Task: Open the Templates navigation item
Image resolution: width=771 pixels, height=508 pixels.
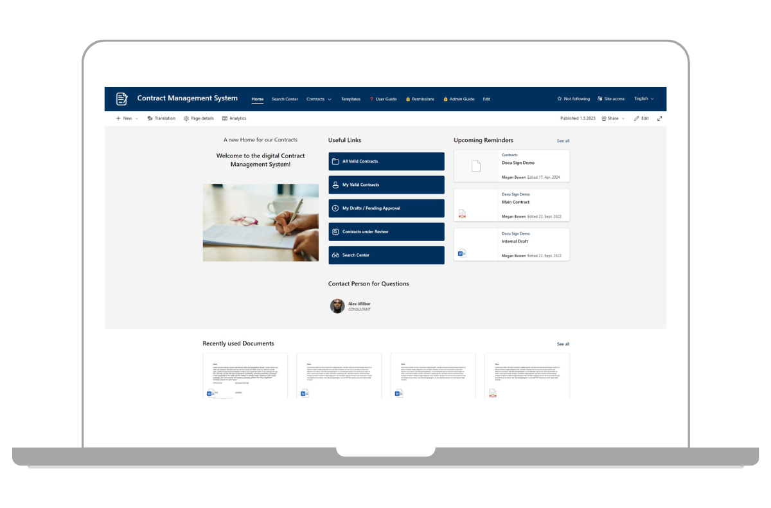Action: tap(351, 99)
